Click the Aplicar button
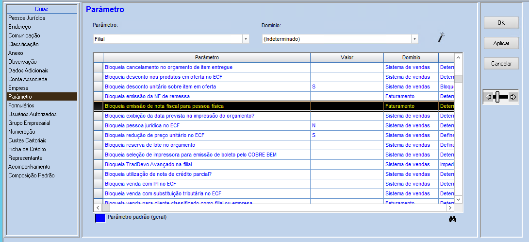Screen dimensions: 529x242 coord(501,43)
